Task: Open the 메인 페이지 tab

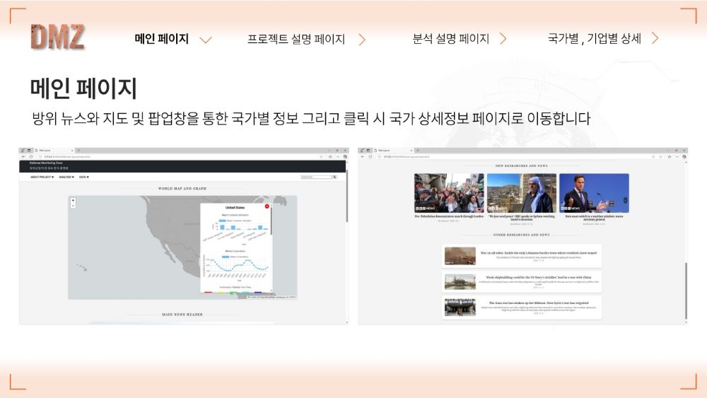Action: click(x=161, y=39)
